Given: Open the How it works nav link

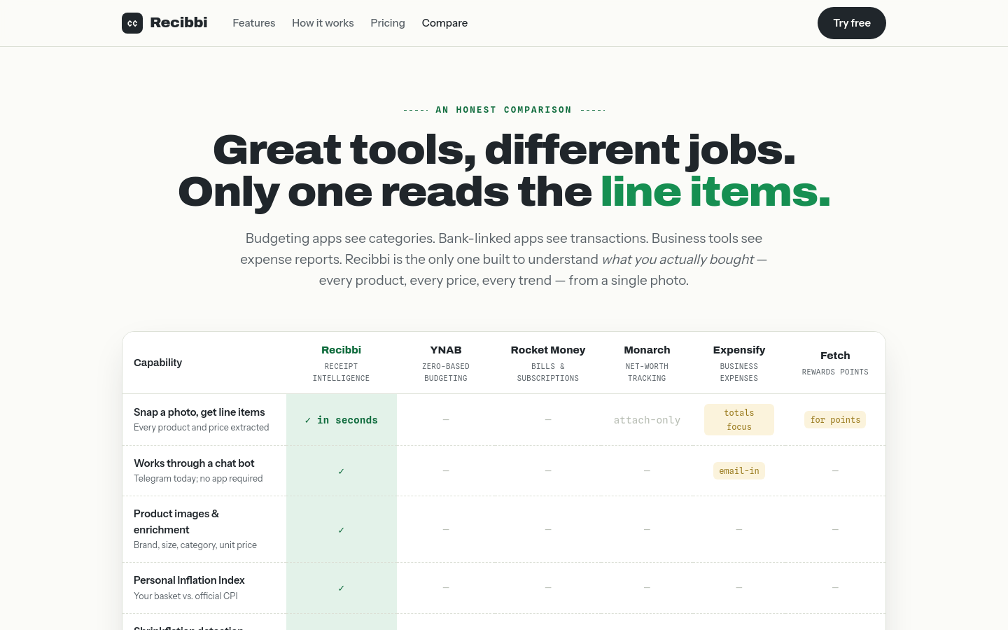Looking at the screenshot, I should [x=323, y=23].
